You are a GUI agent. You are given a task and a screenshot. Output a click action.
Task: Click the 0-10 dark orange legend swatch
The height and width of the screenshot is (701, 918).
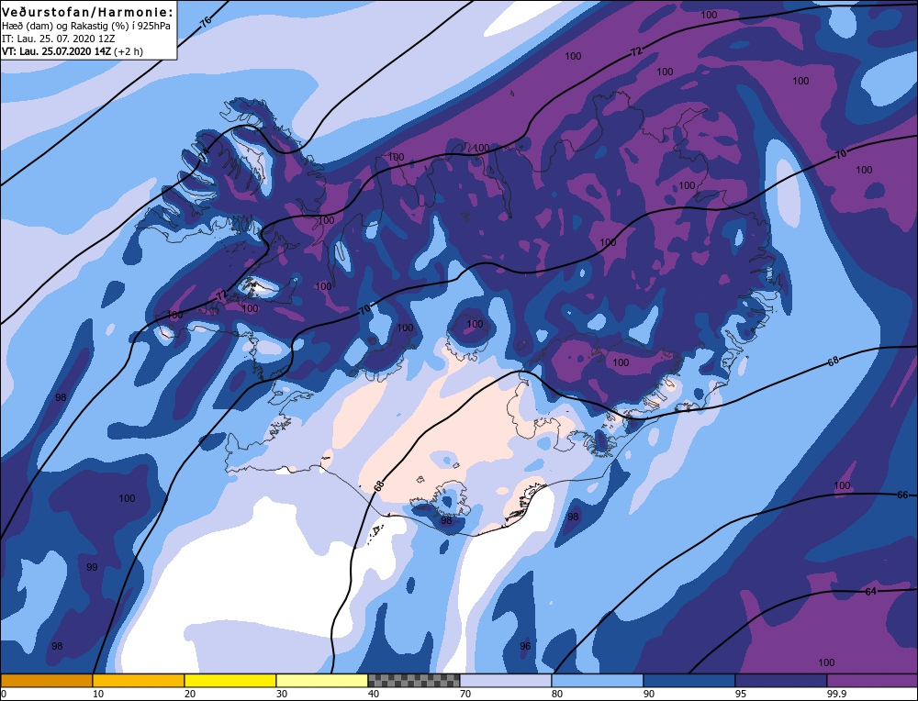(x=46, y=681)
